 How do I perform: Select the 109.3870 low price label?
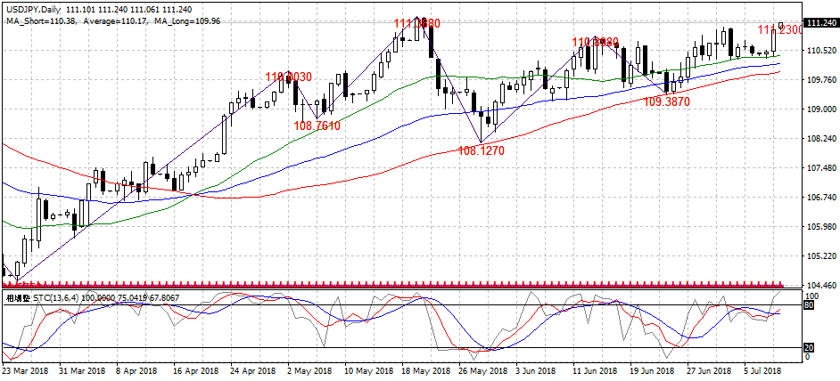click(x=666, y=102)
